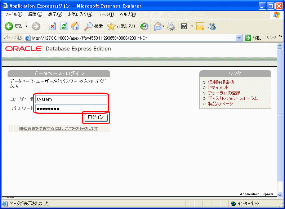The height and width of the screenshot is (209, 285).
Task: Open the Search (検索) toolbar button
Action: click(94, 26)
